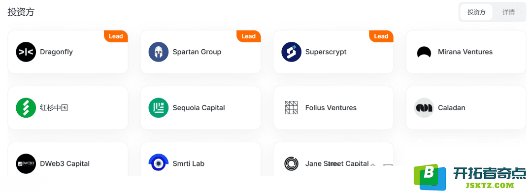Open the Spartan Group helmet icon

[x=159, y=52]
